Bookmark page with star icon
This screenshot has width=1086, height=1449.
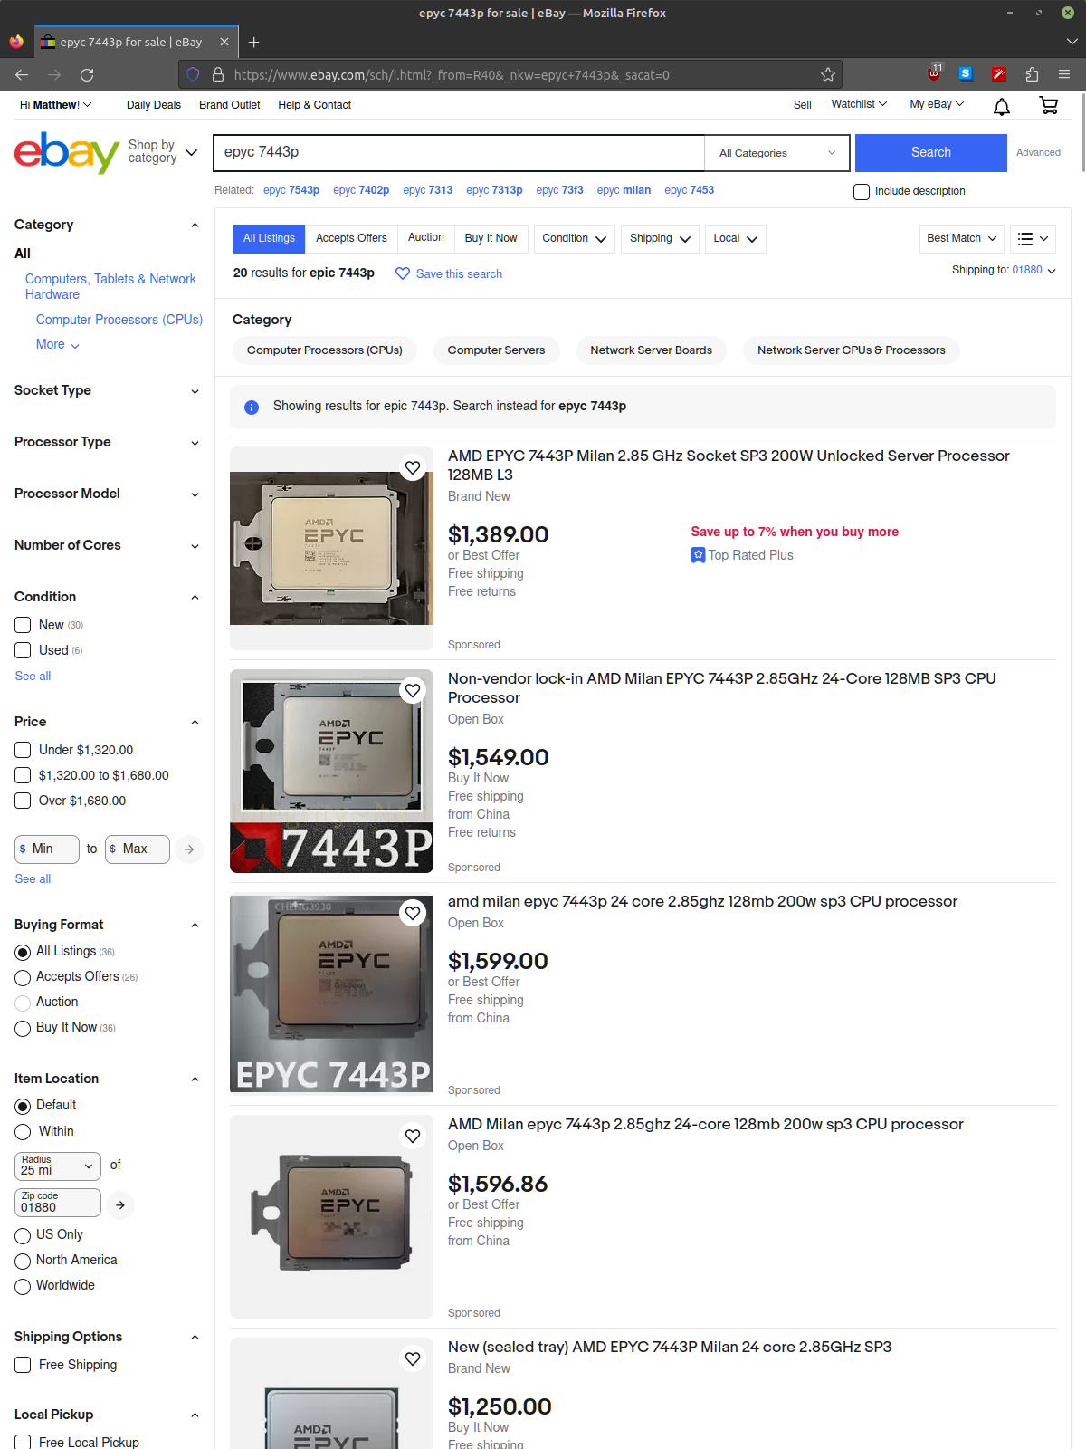click(827, 74)
